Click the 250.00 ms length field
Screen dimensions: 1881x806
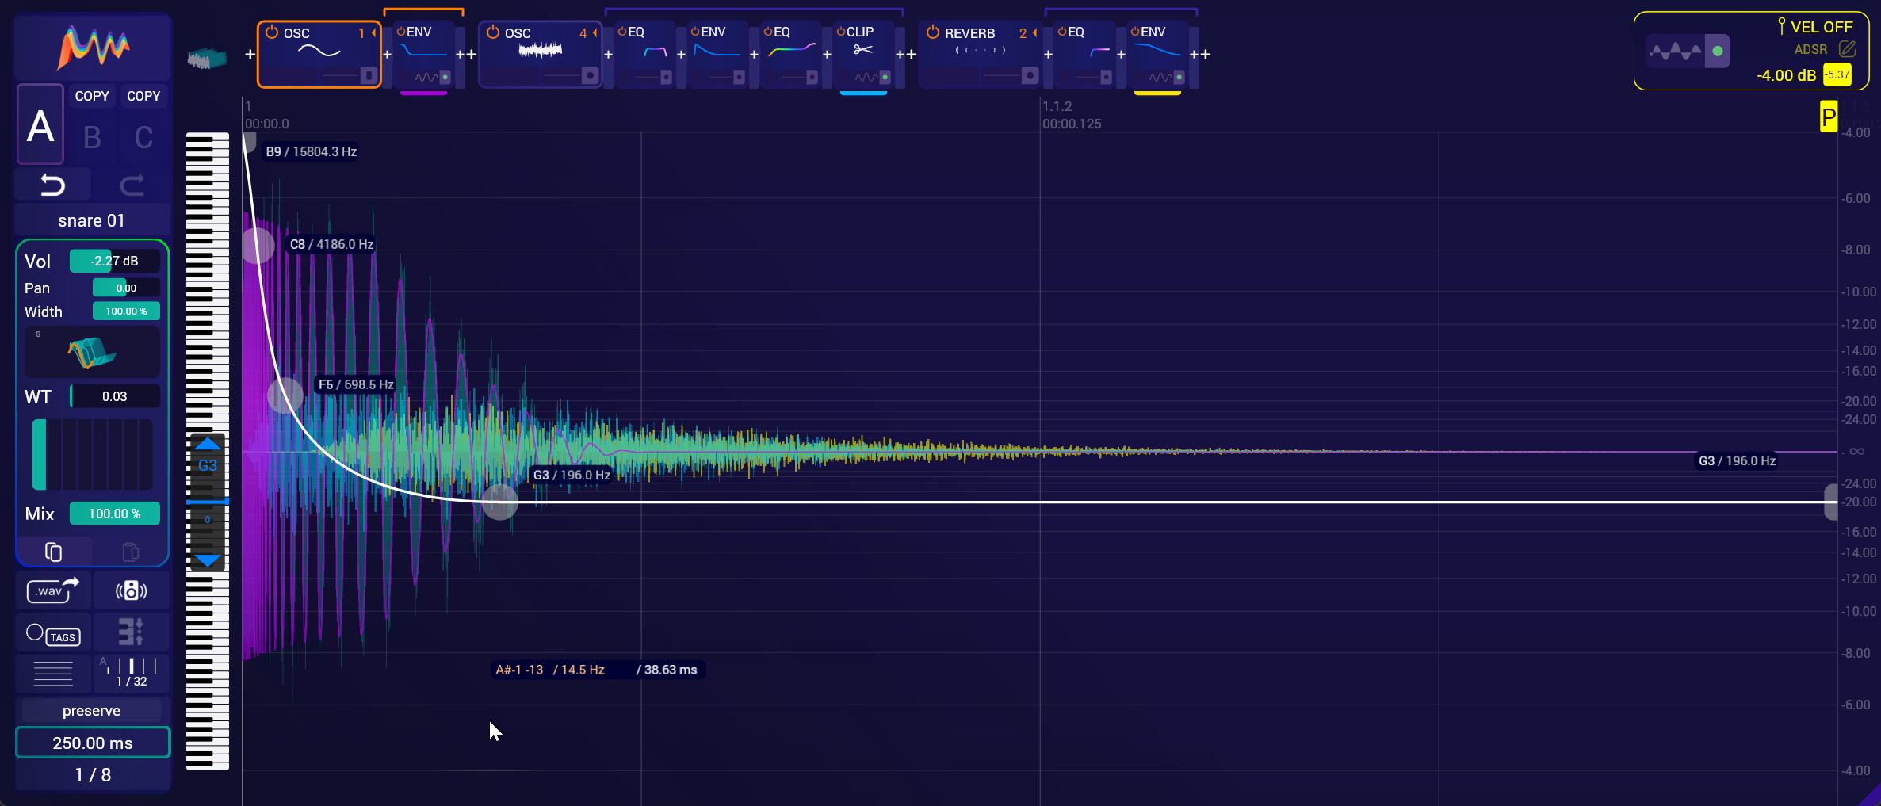click(x=93, y=743)
